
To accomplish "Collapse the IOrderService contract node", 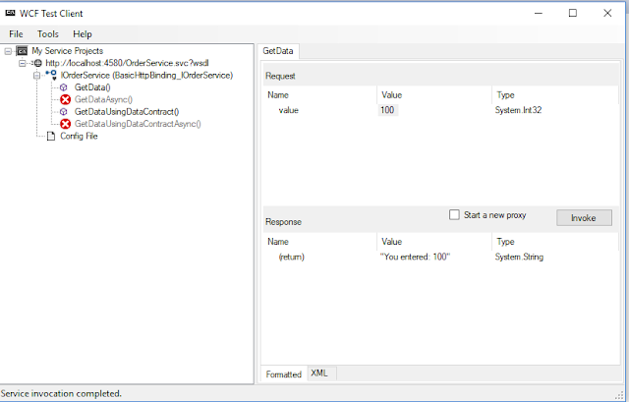I will 37,76.
